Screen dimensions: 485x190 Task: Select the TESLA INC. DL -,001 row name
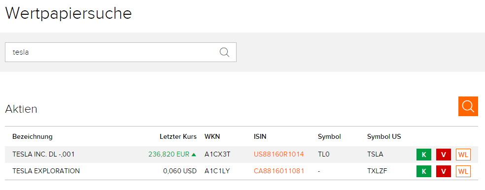(x=43, y=154)
